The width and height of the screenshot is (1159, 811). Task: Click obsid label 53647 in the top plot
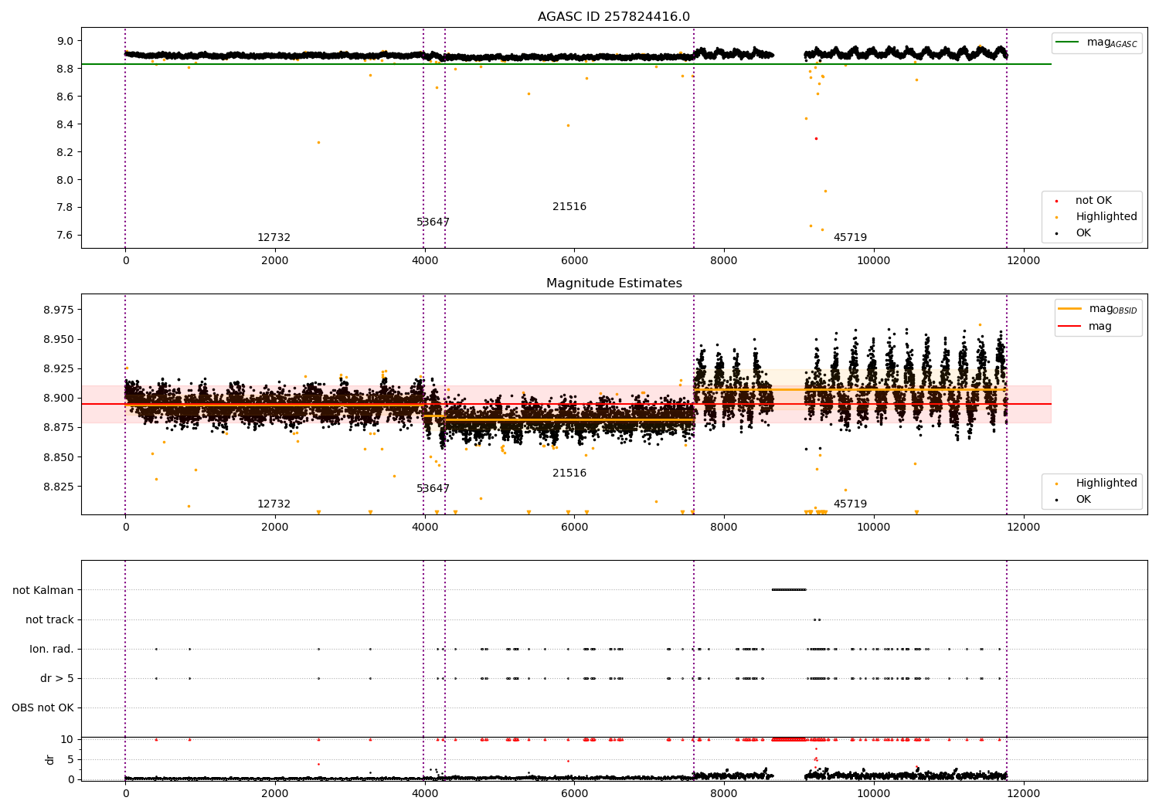(x=433, y=222)
